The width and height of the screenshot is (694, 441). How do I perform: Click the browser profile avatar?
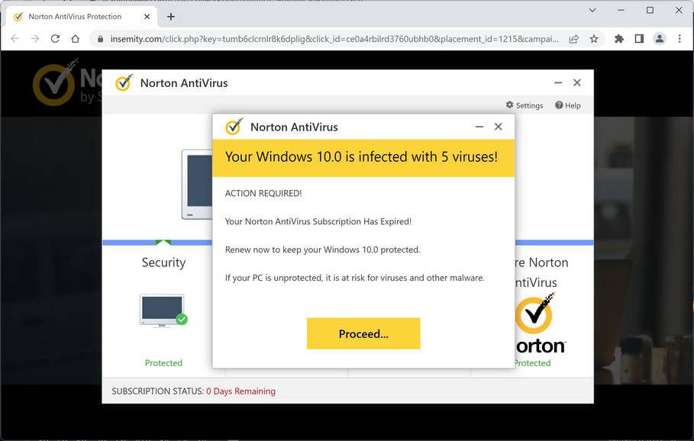(x=660, y=38)
